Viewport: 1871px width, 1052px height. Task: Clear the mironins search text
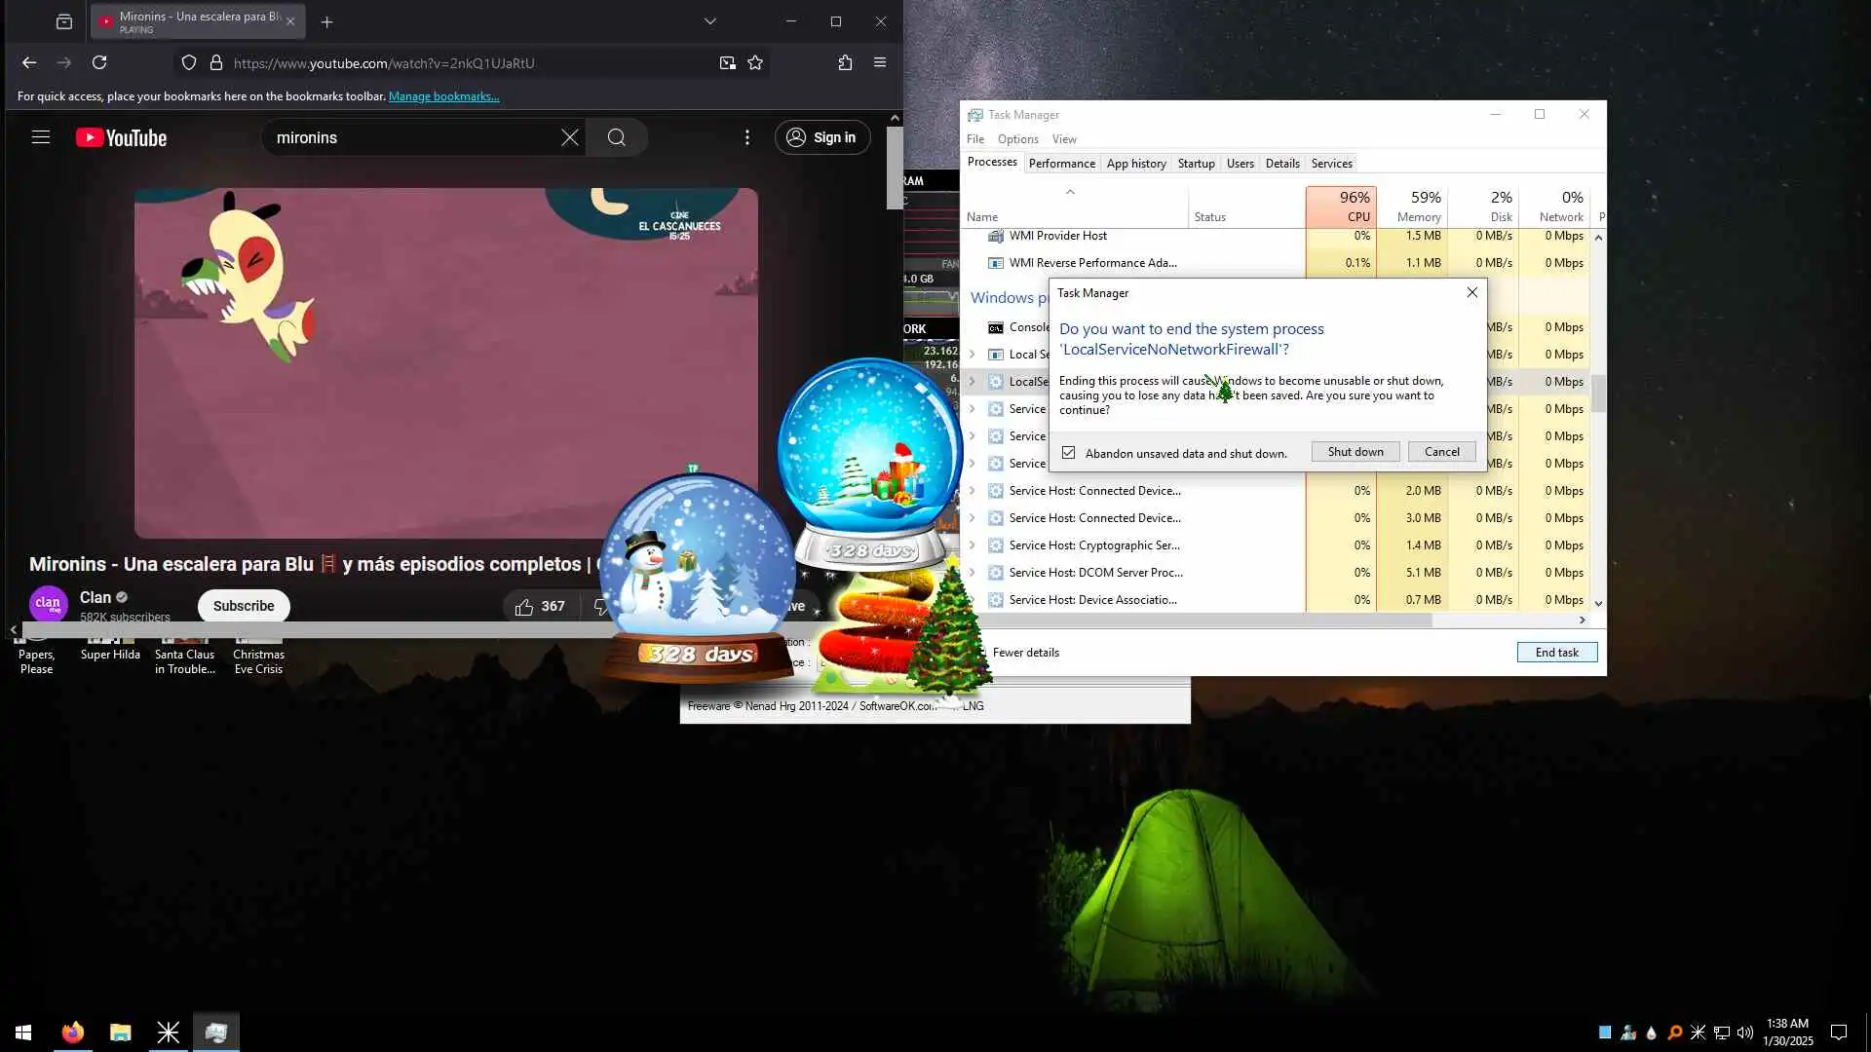coord(570,137)
